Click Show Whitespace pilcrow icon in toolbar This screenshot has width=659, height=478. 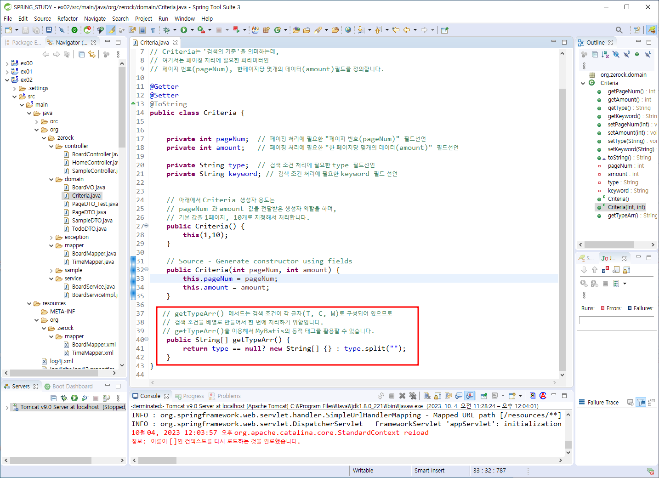click(x=153, y=30)
